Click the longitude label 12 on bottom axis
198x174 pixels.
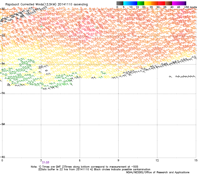157,160
